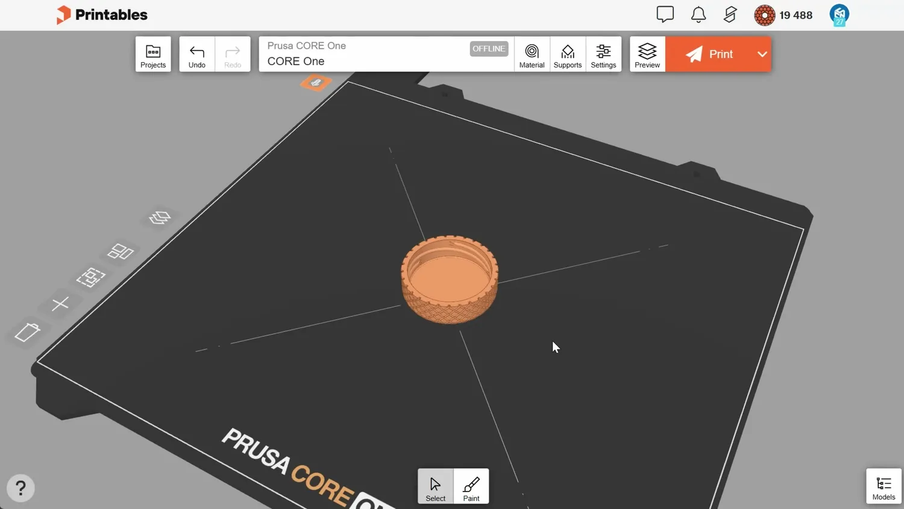Open the Prusameter badge icon in header
The width and height of the screenshot is (904, 509).
click(730, 14)
